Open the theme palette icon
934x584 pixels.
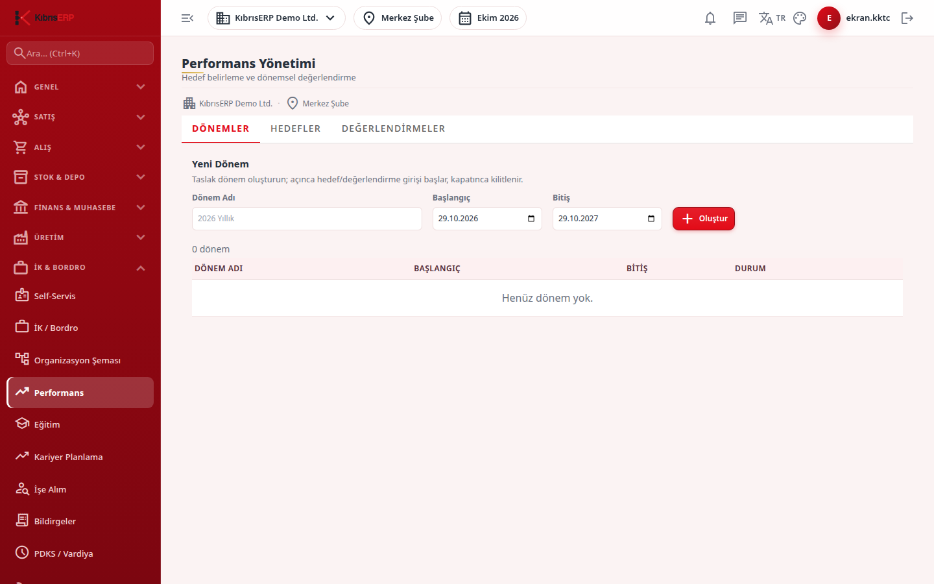800,18
